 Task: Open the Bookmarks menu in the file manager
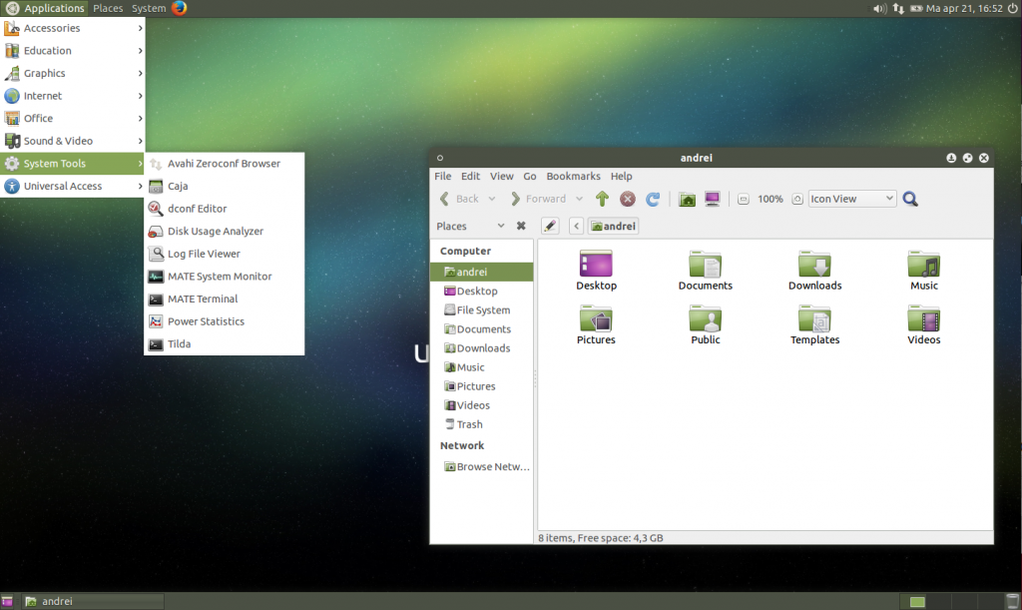point(573,176)
